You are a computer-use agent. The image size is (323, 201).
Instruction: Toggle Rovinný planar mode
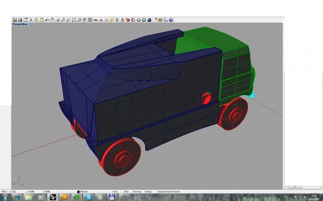pos(137,191)
